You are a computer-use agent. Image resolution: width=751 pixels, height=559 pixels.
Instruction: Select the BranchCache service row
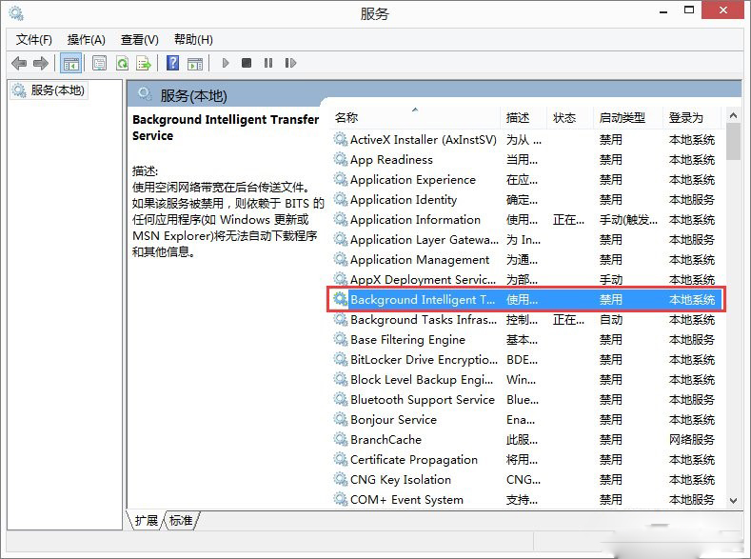[x=527, y=440]
